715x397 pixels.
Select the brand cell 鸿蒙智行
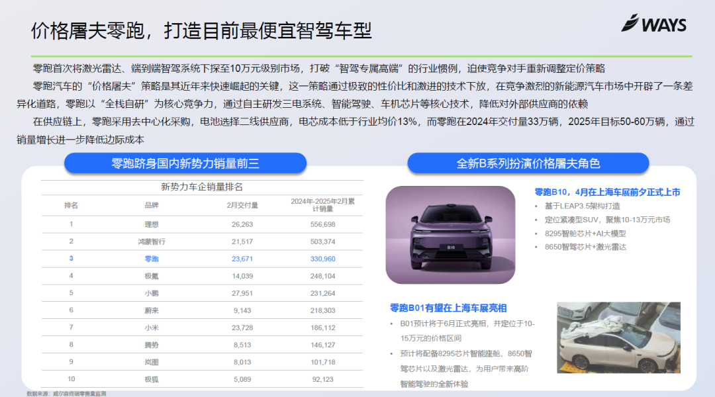152,242
